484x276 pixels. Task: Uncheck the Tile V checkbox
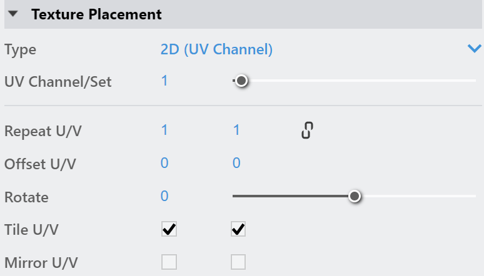[238, 229]
